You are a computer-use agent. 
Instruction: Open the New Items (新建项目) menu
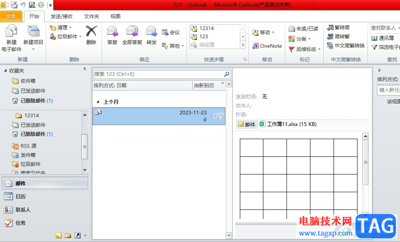[33, 38]
